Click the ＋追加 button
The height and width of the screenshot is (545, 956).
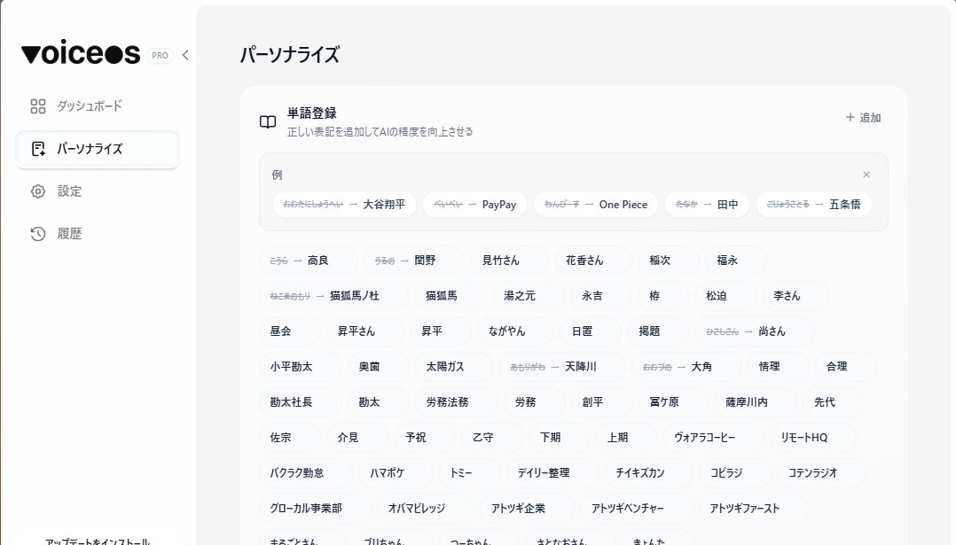[864, 118]
